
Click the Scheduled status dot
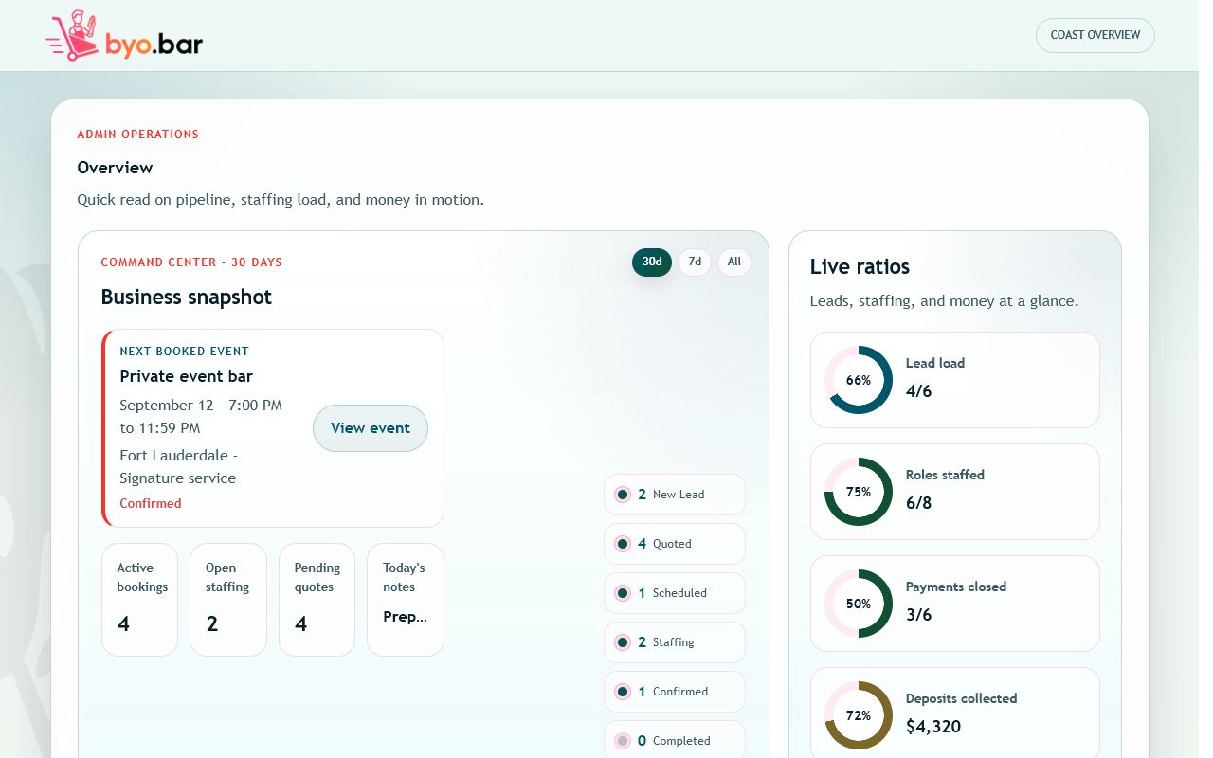(x=623, y=593)
